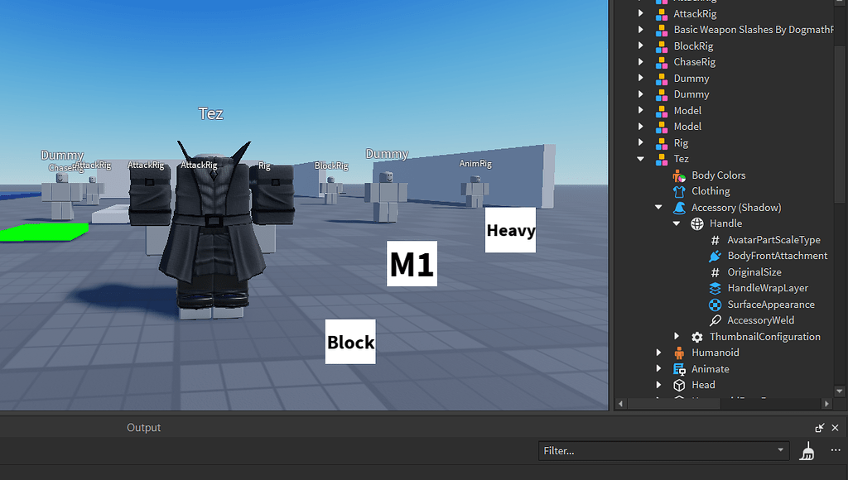Screen dimensions: 848x480
Task: Click the ThumbnailConfiguration gear icon
Action: 696,337
